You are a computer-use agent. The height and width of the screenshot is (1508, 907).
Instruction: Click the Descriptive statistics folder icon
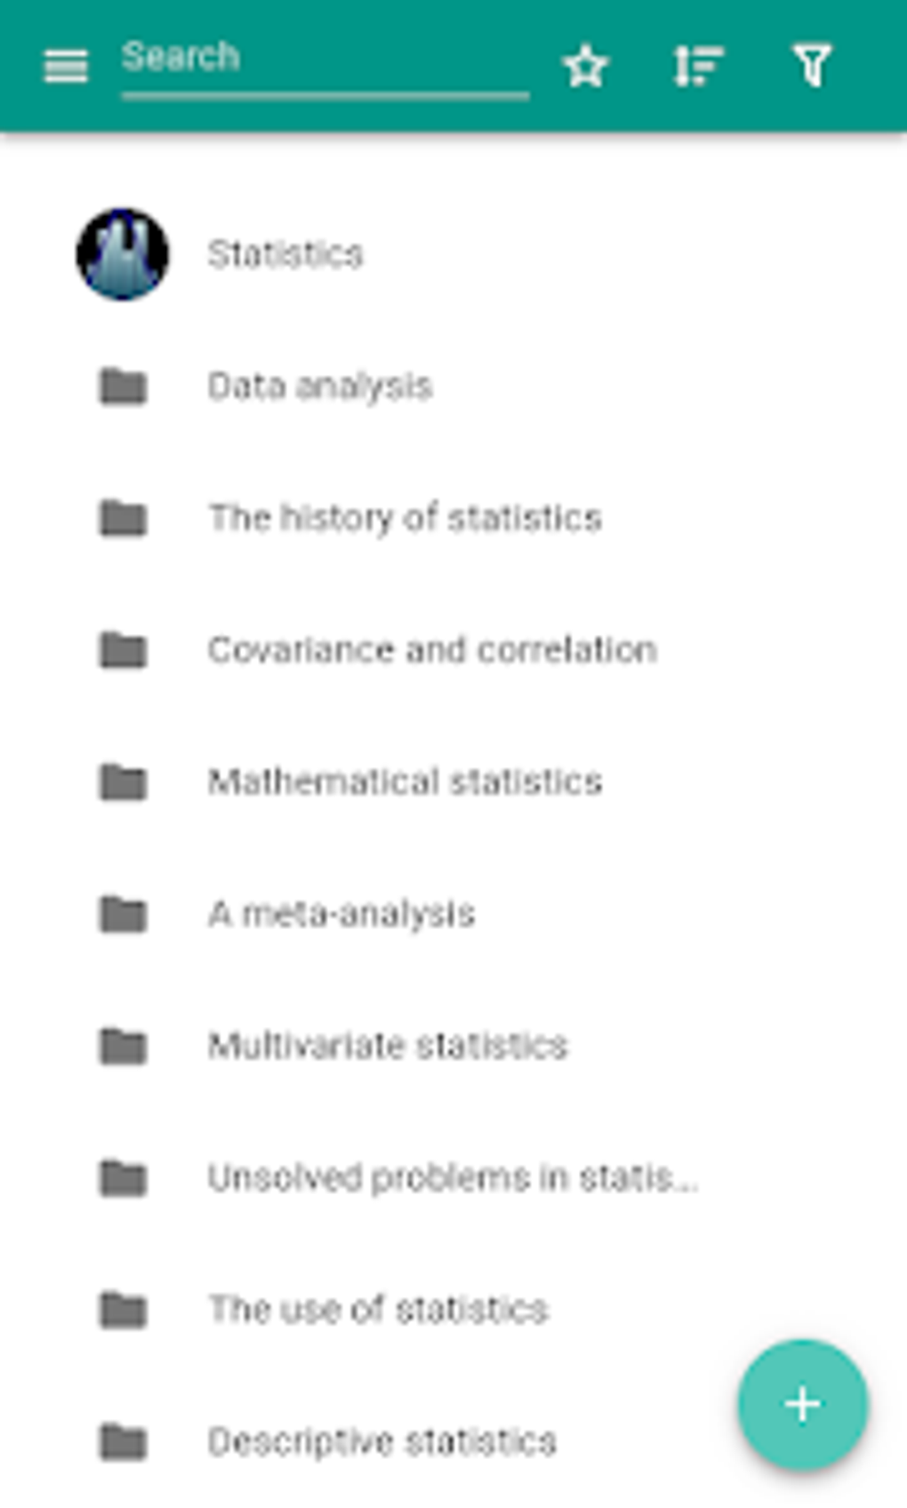tap(125, 1441)
